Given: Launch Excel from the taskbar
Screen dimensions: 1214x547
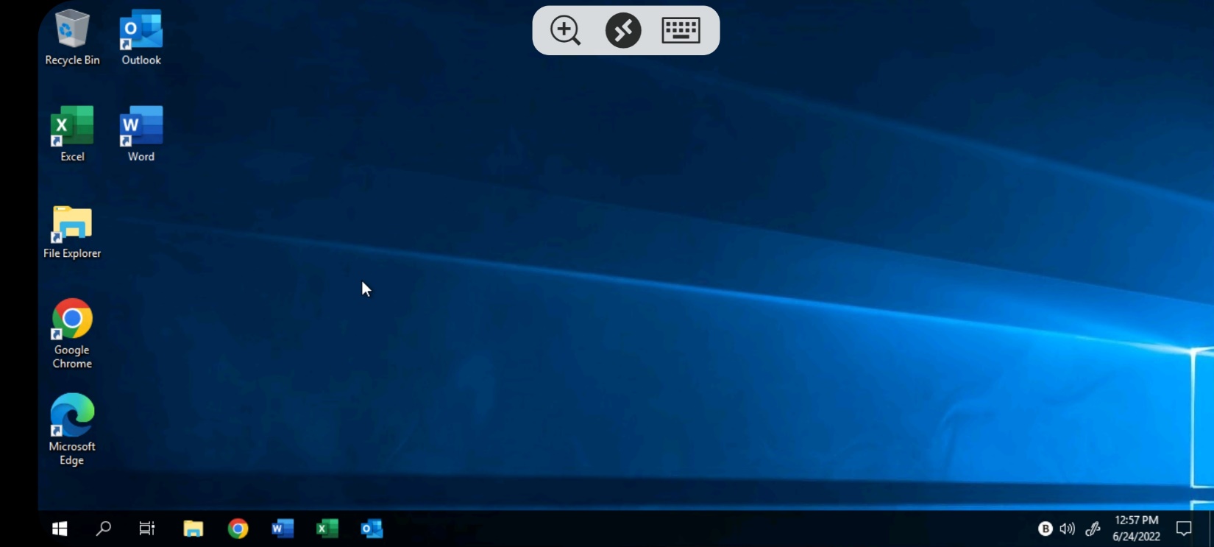Looking at the screenshot, I should pyautogui.click(x=327, y=529).
